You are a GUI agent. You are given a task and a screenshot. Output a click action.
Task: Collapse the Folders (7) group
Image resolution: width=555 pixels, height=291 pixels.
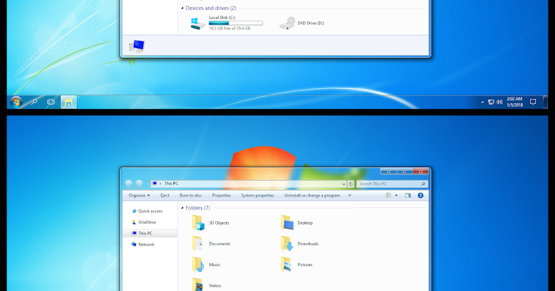[182, 208]
